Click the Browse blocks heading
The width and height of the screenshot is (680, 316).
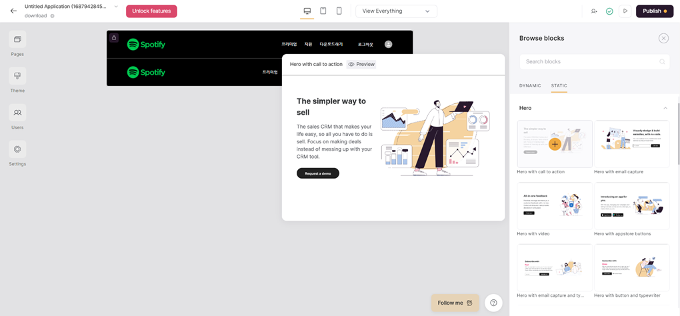tap(541, 38)
